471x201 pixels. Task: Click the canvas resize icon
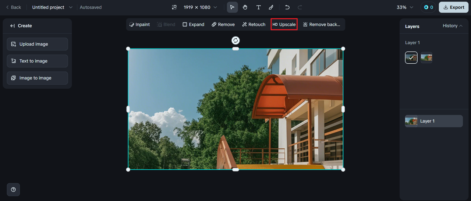174,7
